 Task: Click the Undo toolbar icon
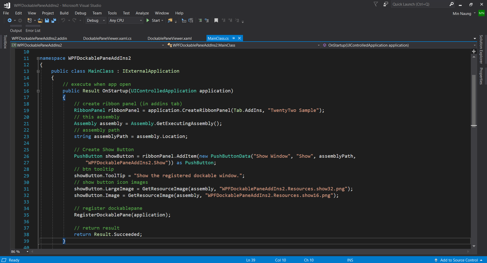(64, 21)
